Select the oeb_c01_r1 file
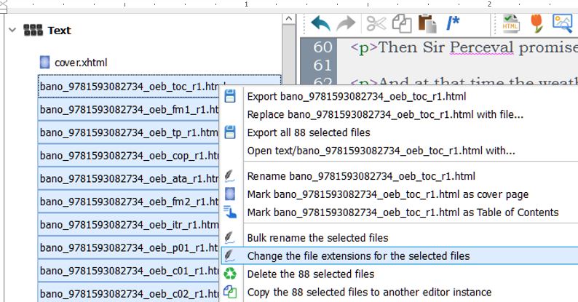This screenshot has height=302, width=578. [128, 271]
